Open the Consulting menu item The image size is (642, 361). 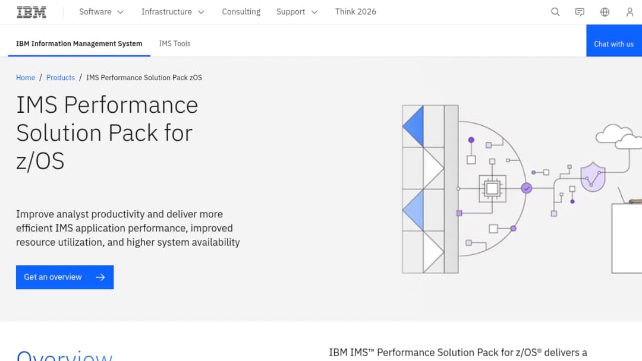click(241, 12)
